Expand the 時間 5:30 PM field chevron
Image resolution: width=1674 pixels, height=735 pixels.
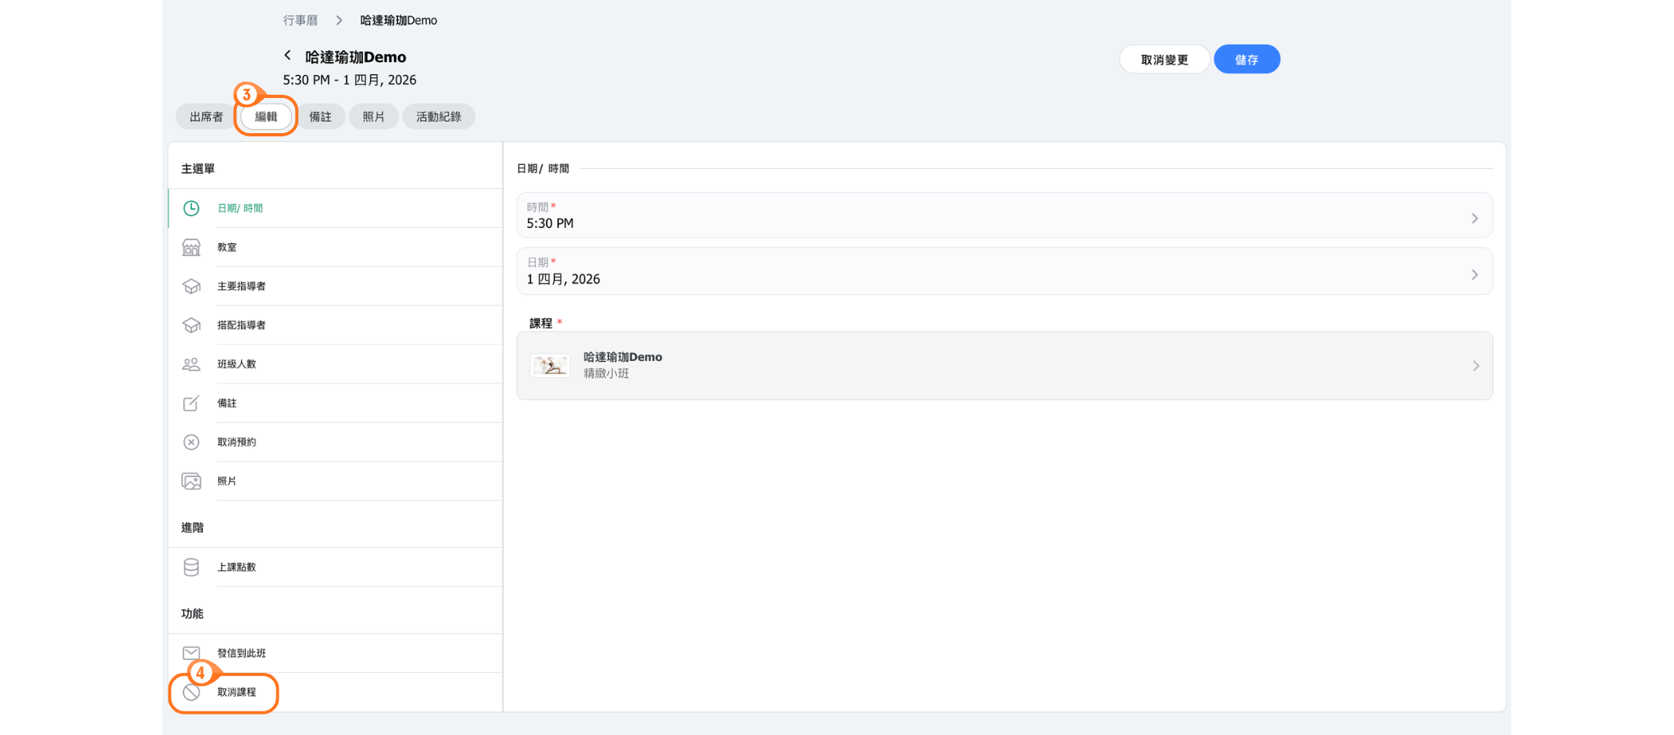coord(1475,218)
